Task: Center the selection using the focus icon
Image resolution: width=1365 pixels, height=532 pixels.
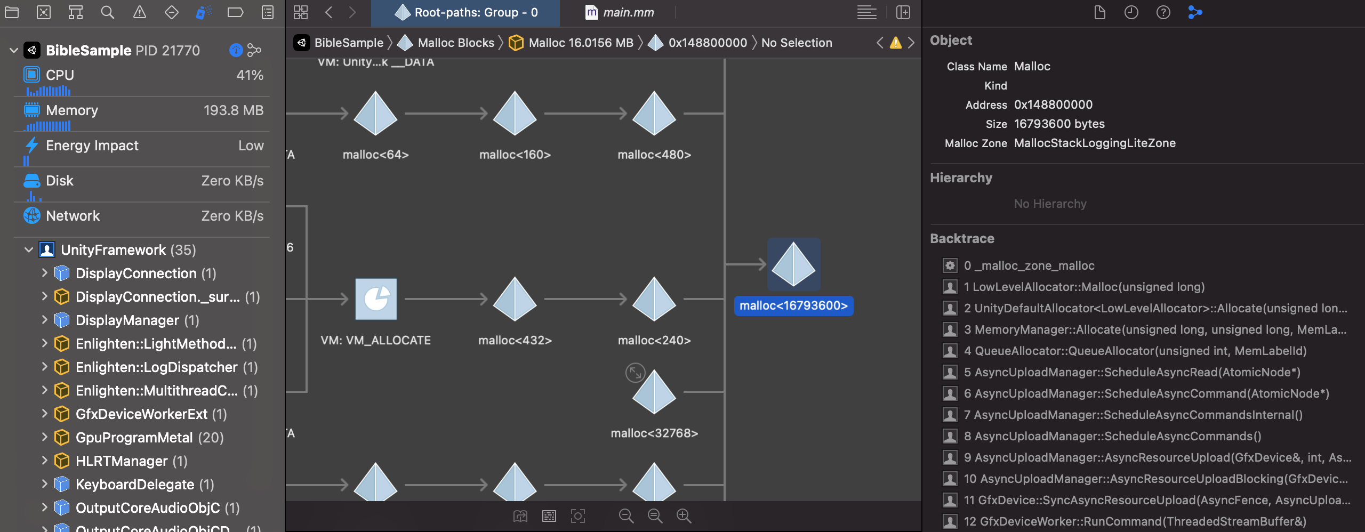Action: point(579,516)
